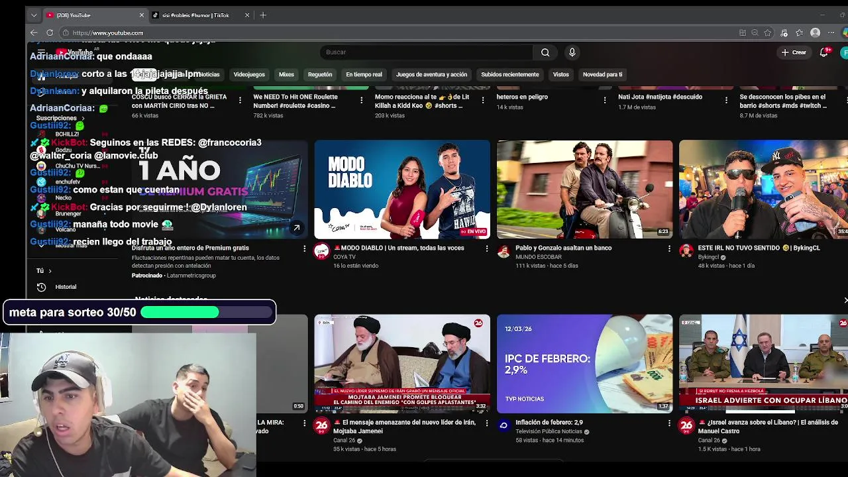This screenshot has width=848, height=477.
Task: Click the browser address bar URL
Action: click(x=108, y=32)
